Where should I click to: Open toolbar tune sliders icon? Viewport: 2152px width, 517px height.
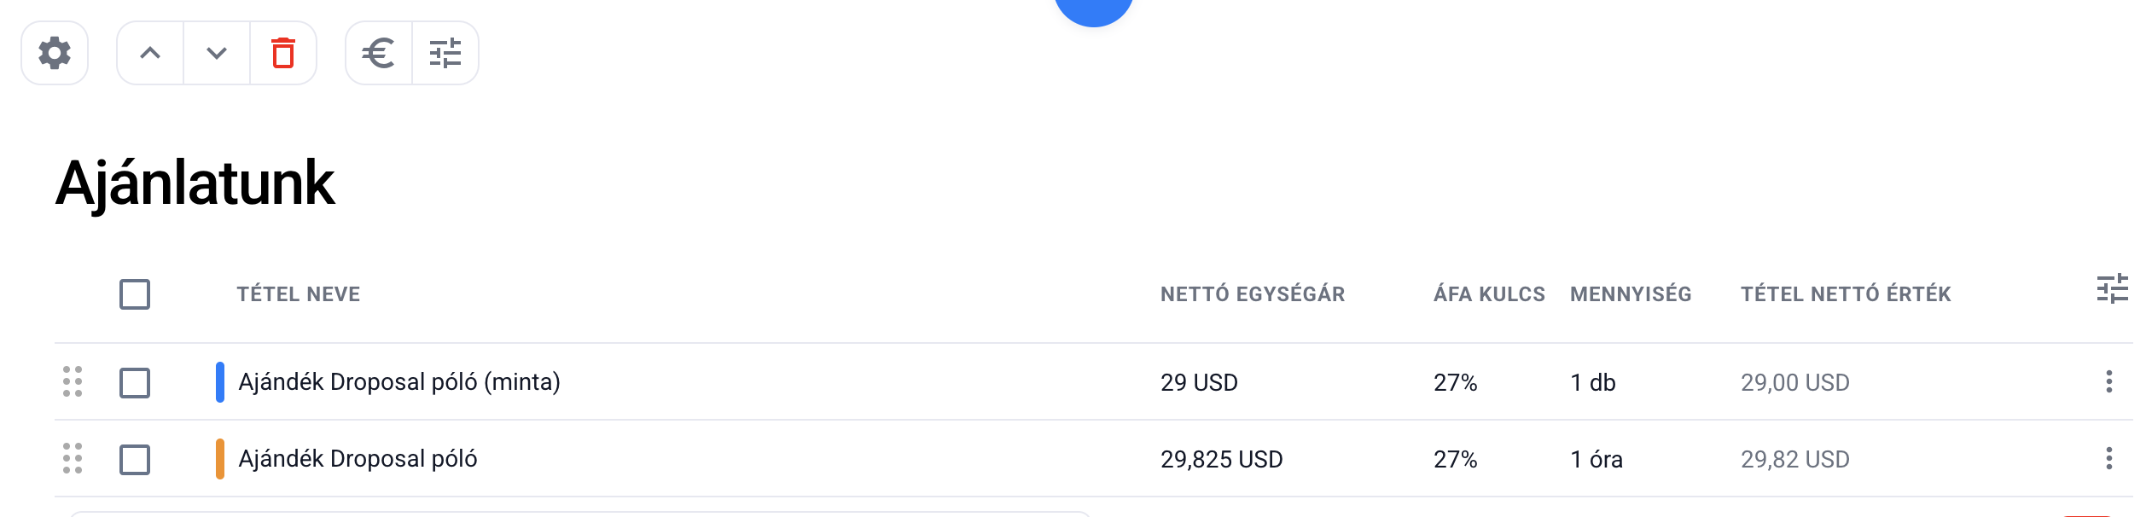click(445, 53)
